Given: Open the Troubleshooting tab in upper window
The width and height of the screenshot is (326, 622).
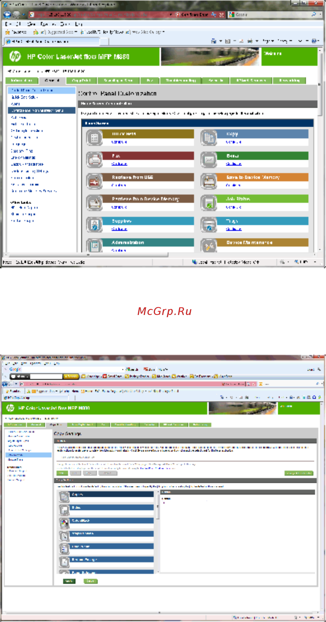Looking at the screenshot, I should point(181,80).
